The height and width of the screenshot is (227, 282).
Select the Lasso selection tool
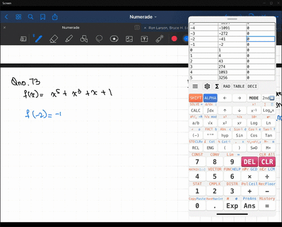click(99, 39)
